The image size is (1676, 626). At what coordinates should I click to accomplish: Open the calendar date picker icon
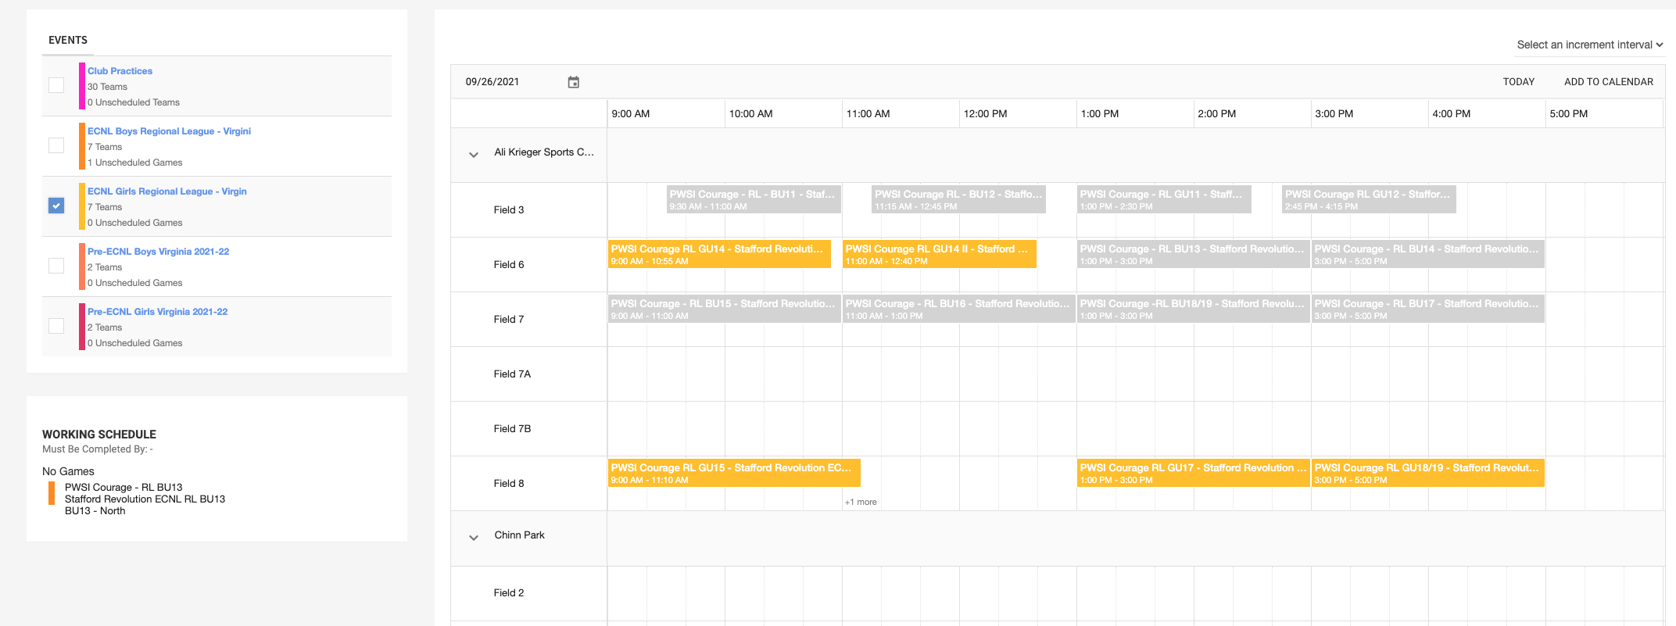click(573, 82)
